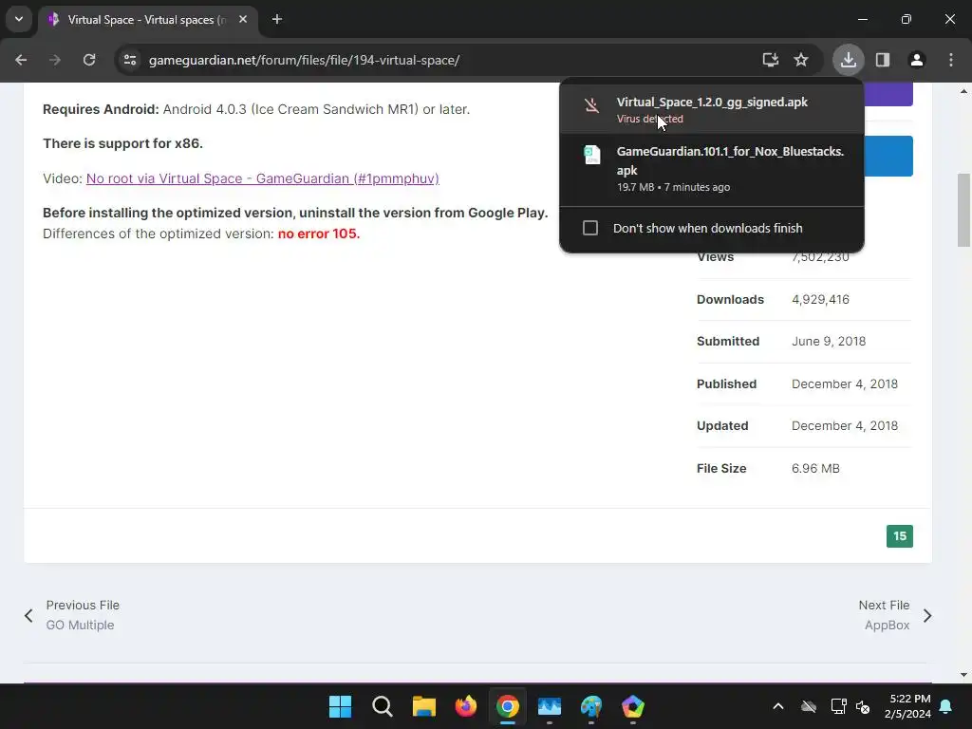Viewport: 972px width, 729px height.
Task: Click the install app icon in address bar
Action: (x=771, y=60)
